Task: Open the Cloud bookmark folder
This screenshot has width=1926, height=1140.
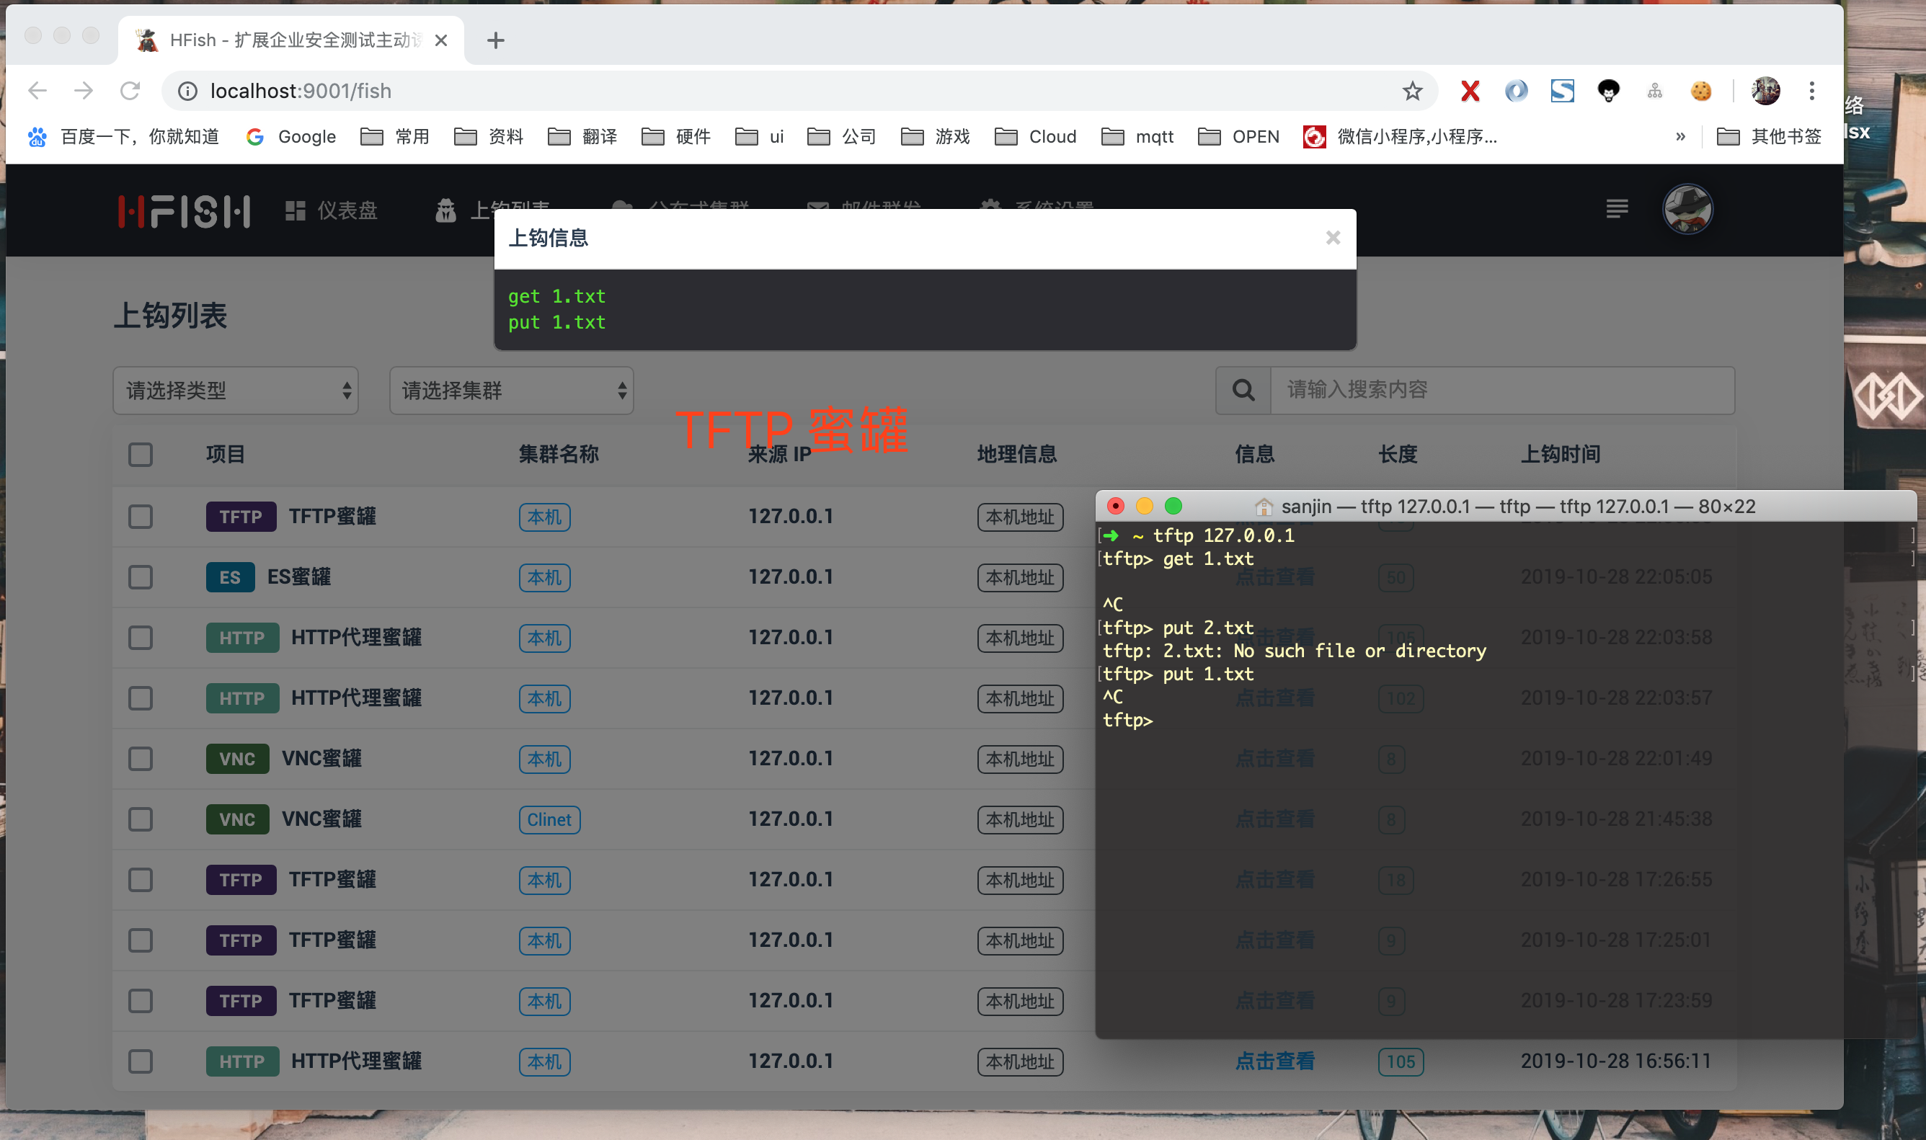Action: point(1036,137)
